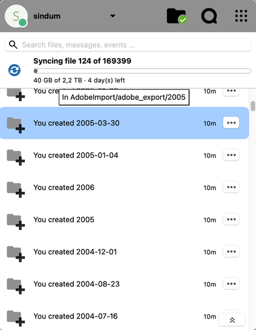Open the apps grid menu
Viewport: 256px width, 330px height.
point(241,16)
